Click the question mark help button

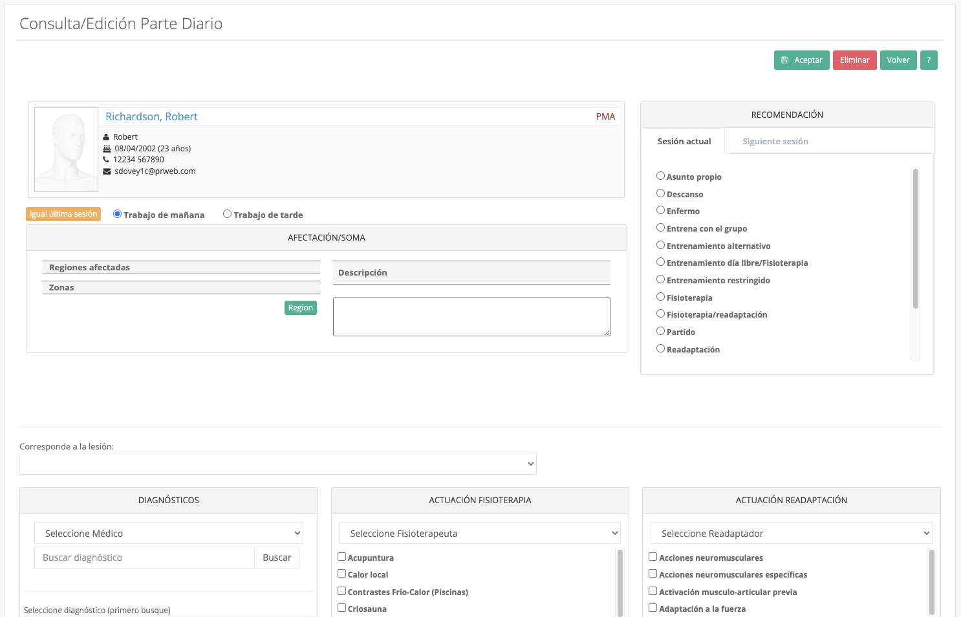[929, 60]
